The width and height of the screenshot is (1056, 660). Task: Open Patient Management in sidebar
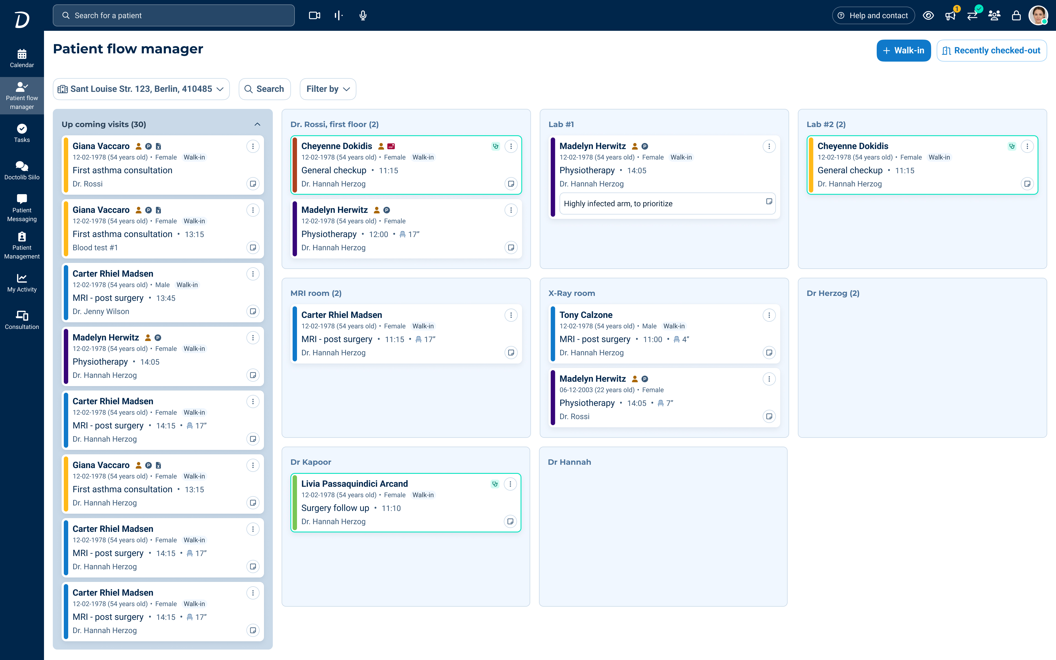pos(22,246)
